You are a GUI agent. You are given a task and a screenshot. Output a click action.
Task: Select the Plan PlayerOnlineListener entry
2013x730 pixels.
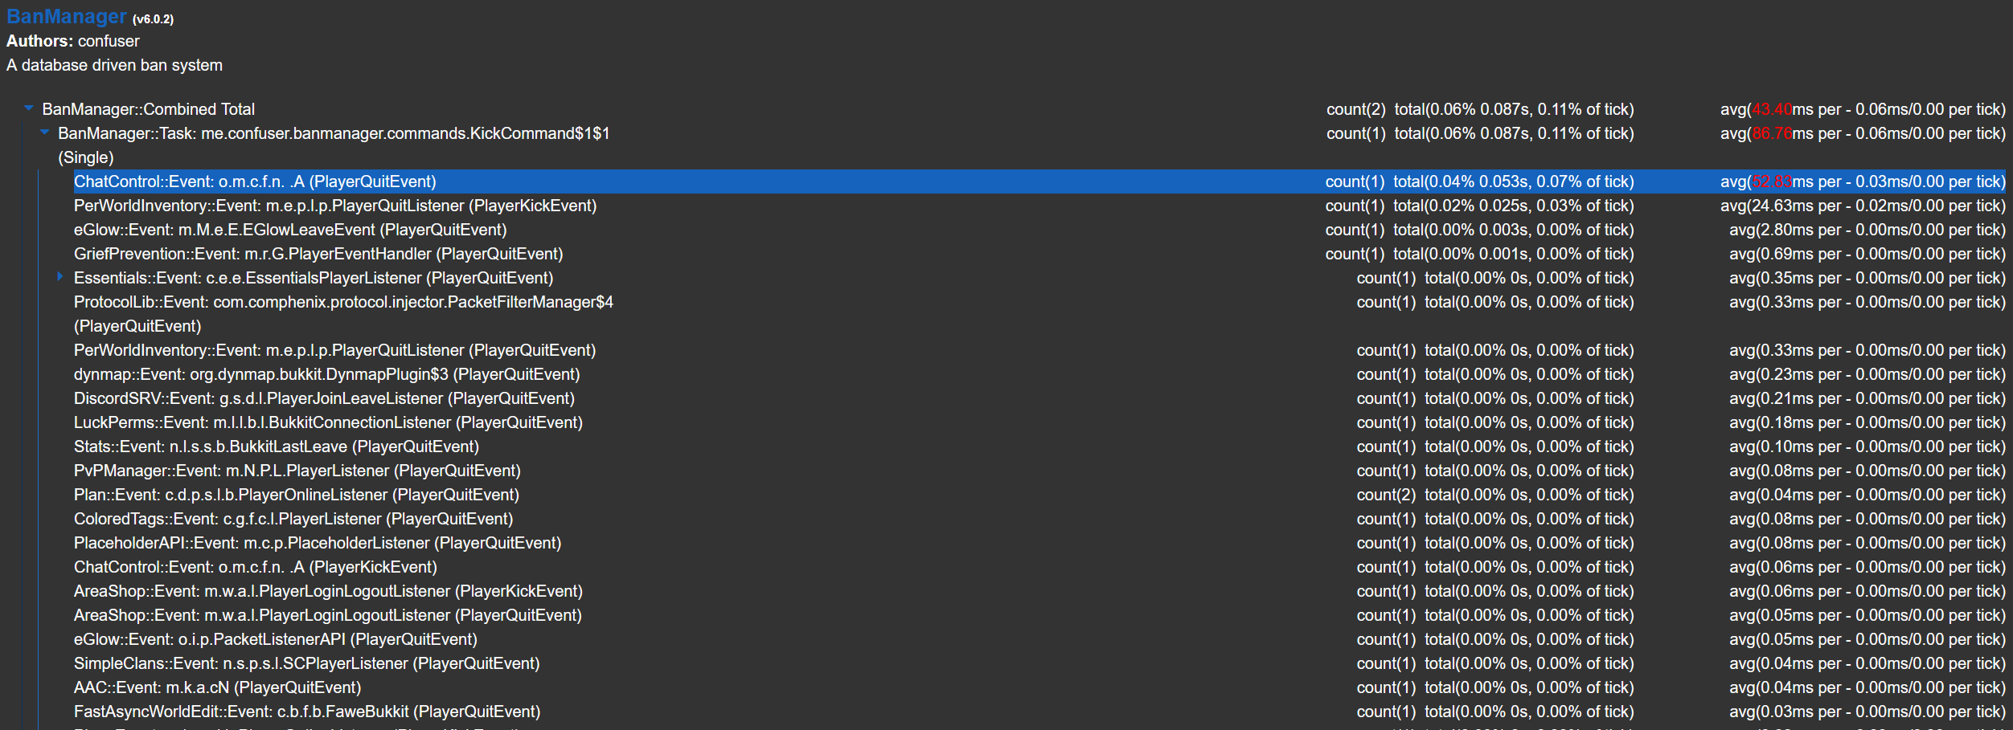click(296, 495)
